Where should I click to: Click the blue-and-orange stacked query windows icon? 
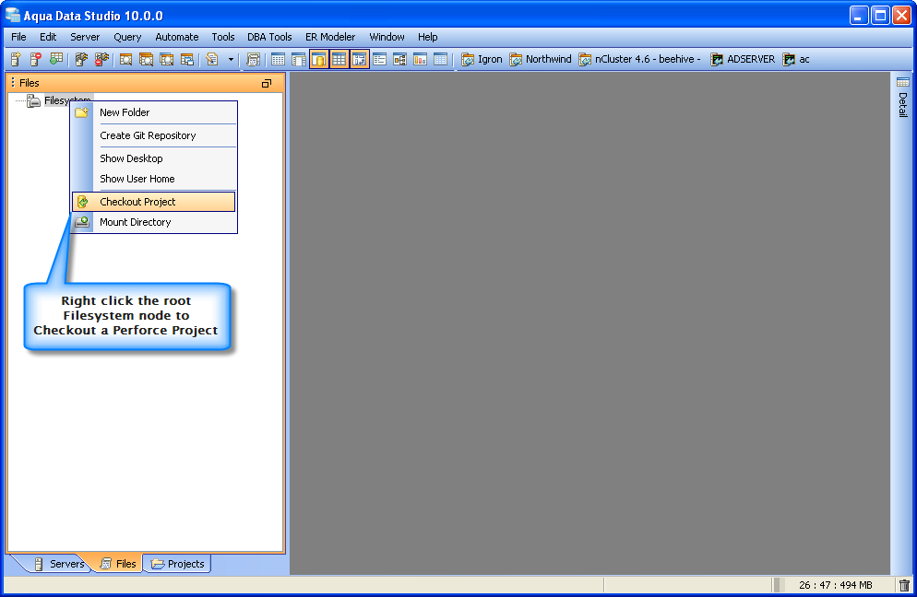pos(167,59)
